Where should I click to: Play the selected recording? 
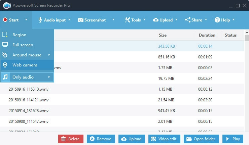(233, 139)
